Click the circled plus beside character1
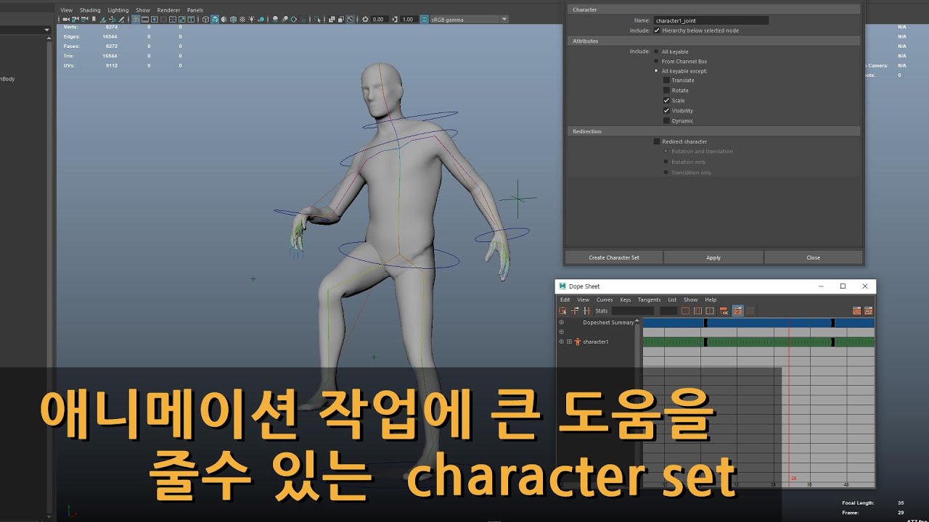 coord(561,341)
